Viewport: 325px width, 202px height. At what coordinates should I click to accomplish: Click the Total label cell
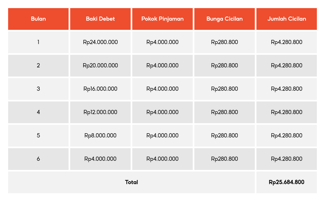pyautogui.click(x=131, y=182)
